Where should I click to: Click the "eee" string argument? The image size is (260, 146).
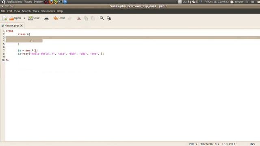coord(94,54)
